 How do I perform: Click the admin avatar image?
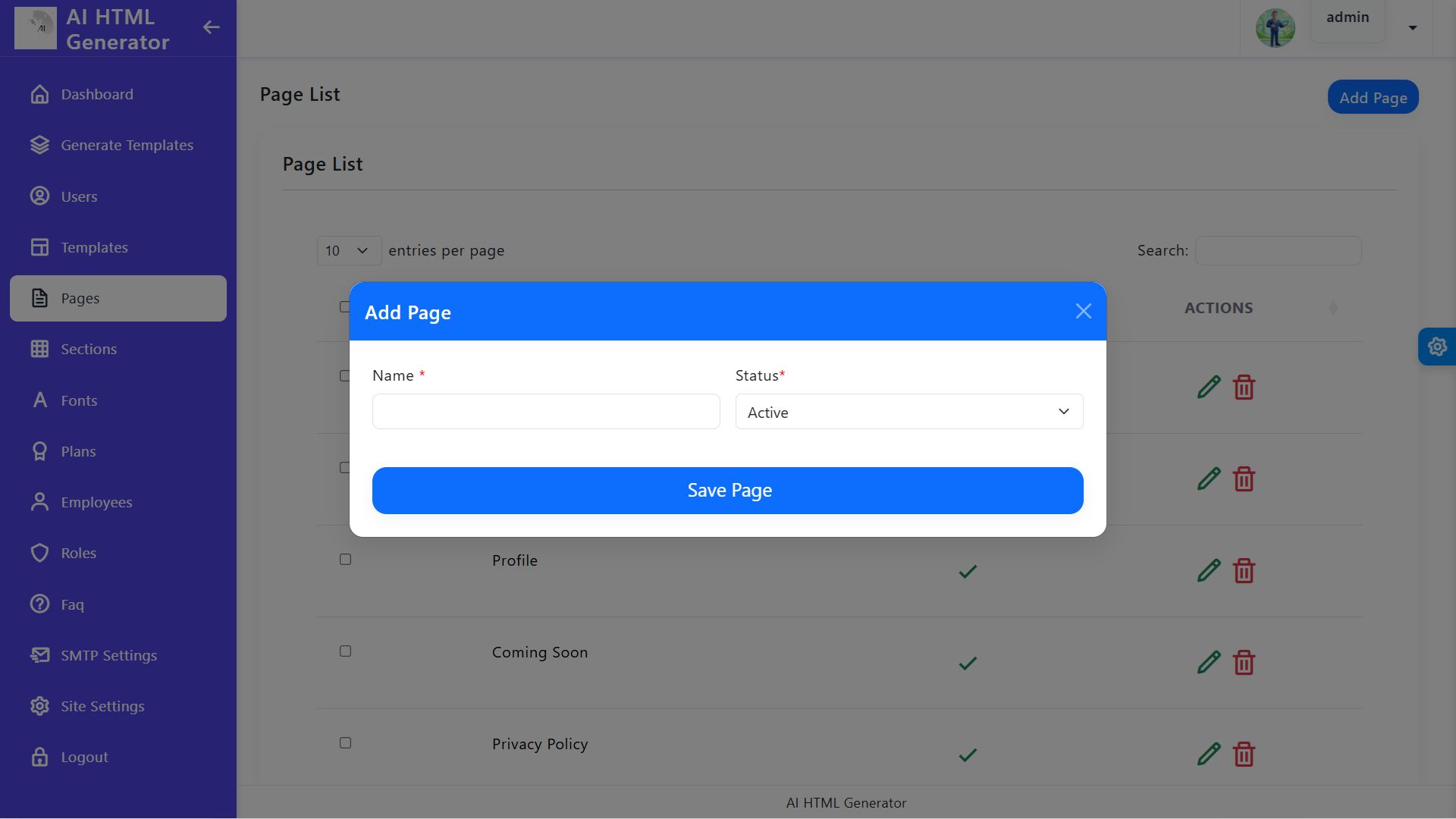[x=1275, y=28]
